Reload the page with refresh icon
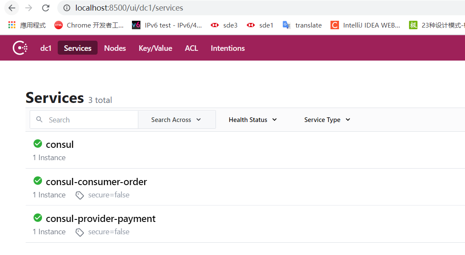The width and height of the screenshot is (465, 255). point(46,8)
